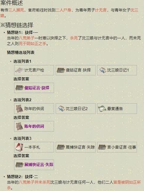The image size is (144, 191).
Task: Click the red 三人溺死 link text
Action: [x=16, y=10]
